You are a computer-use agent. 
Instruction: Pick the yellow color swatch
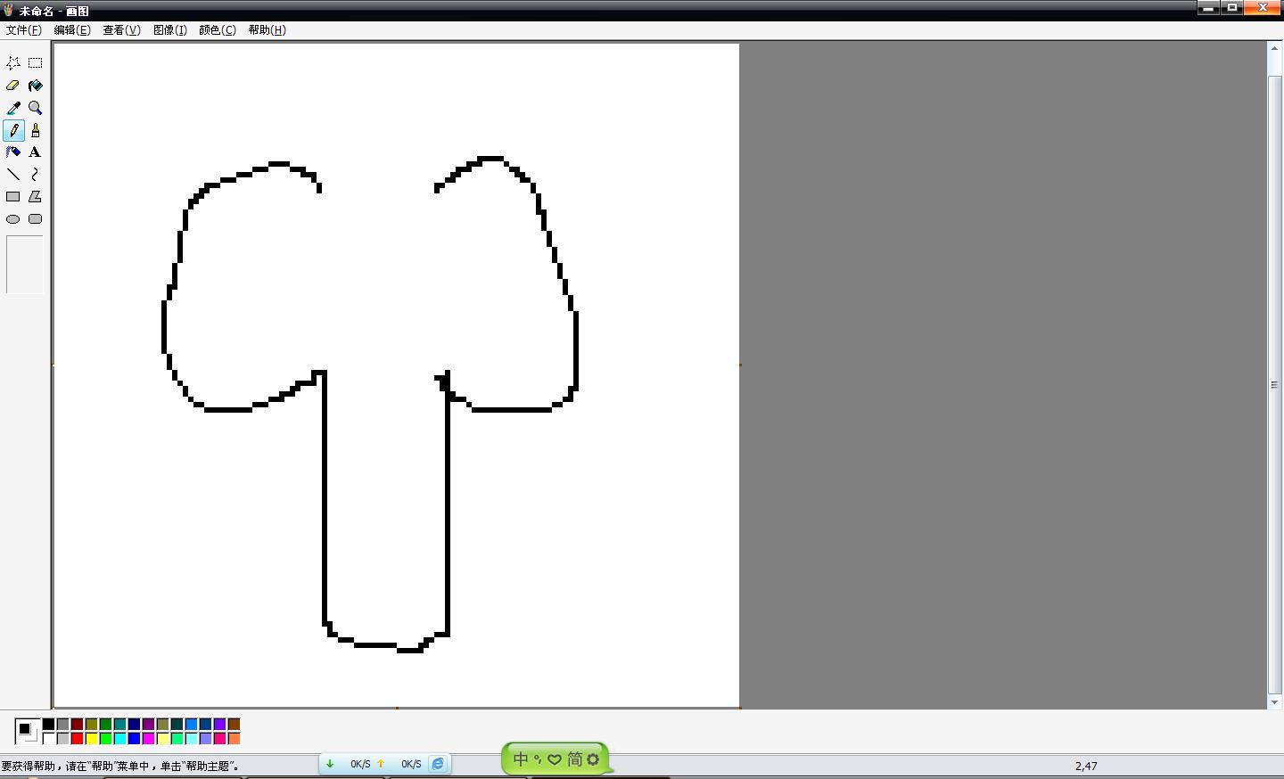[x=92, y=739]
